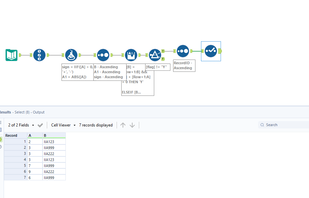This screenshot has width=309, height=198.
Task: Click the magnifier icon in Search box
Action: click(262, 125)
